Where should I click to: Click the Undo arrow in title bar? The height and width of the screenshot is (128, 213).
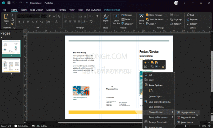(x=14, y=3)
